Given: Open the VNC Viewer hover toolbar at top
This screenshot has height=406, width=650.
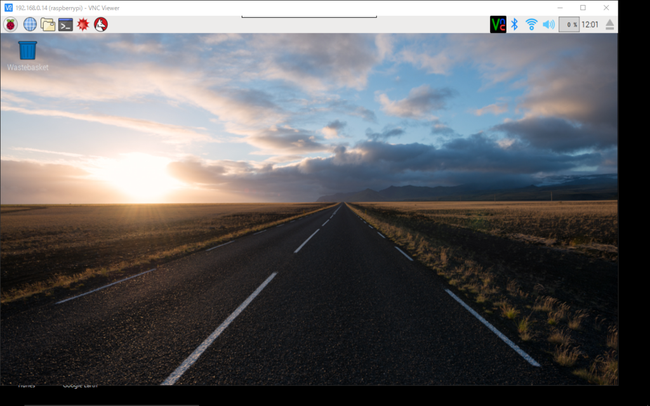Looking at the screenshot, I should [309, 16].
